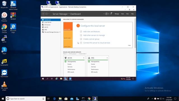Click Configure this local server link
The image size is (179, 101).
[x=93, y=26]
